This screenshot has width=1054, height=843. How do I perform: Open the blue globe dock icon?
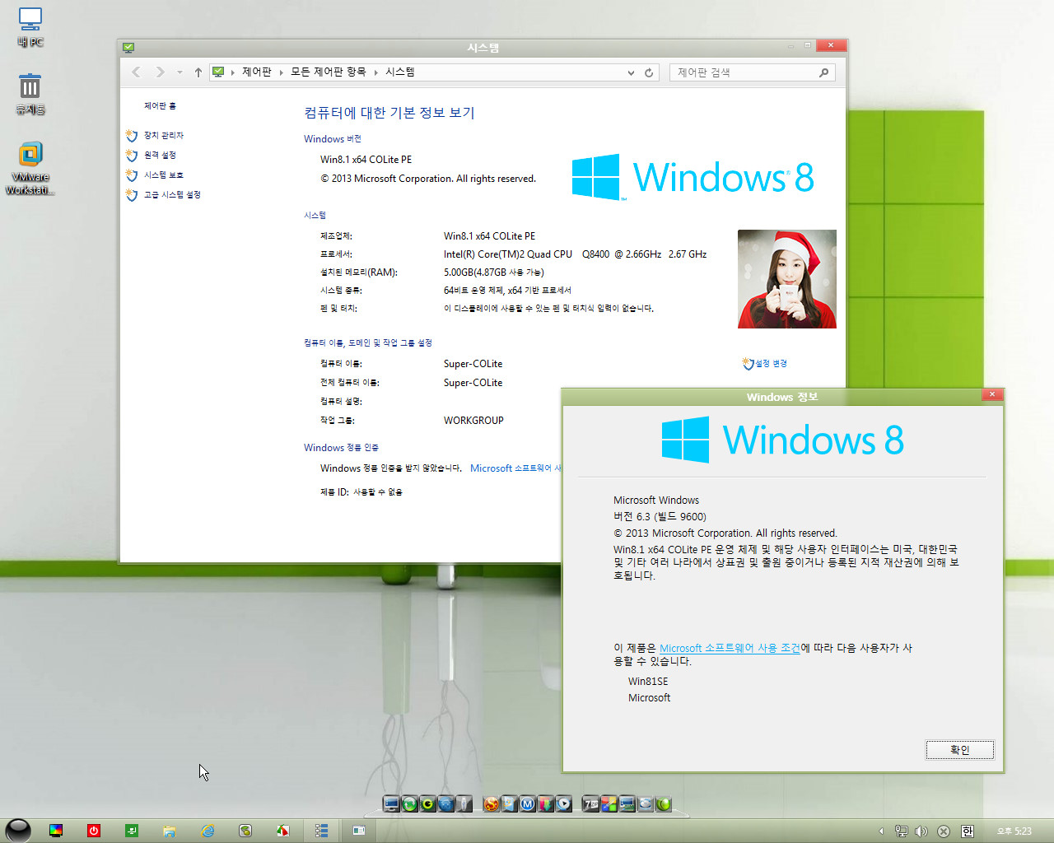pos(445,804)
